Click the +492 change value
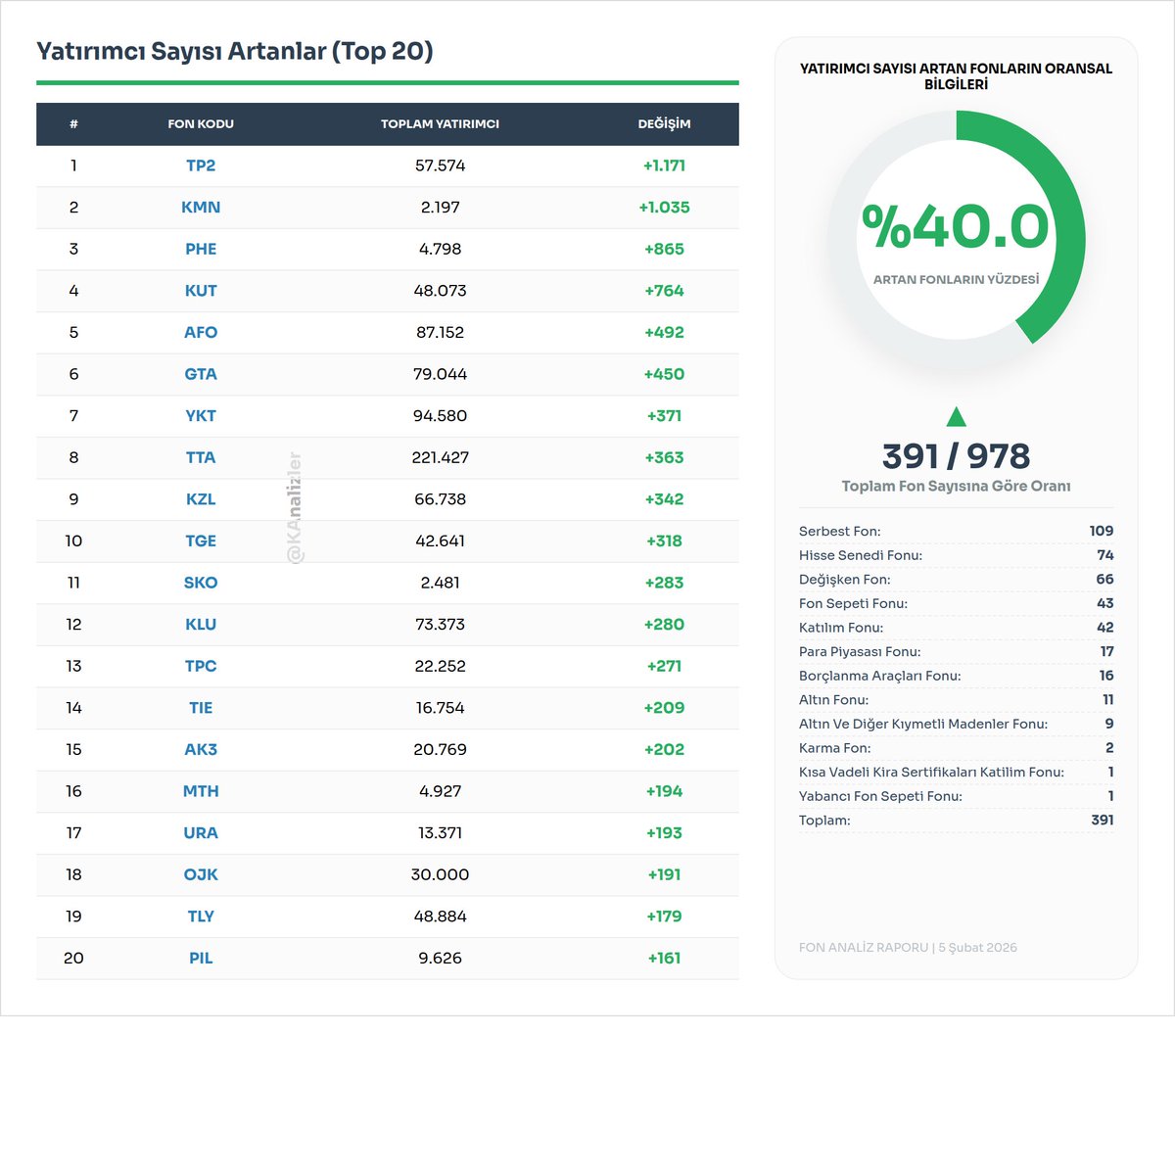 pyautogui.click(x=664, y=332)
